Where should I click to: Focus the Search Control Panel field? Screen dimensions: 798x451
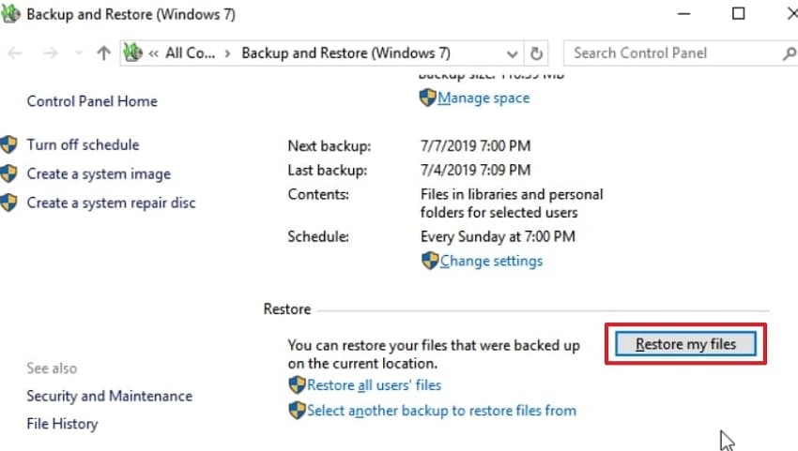[x=671, y=53]
